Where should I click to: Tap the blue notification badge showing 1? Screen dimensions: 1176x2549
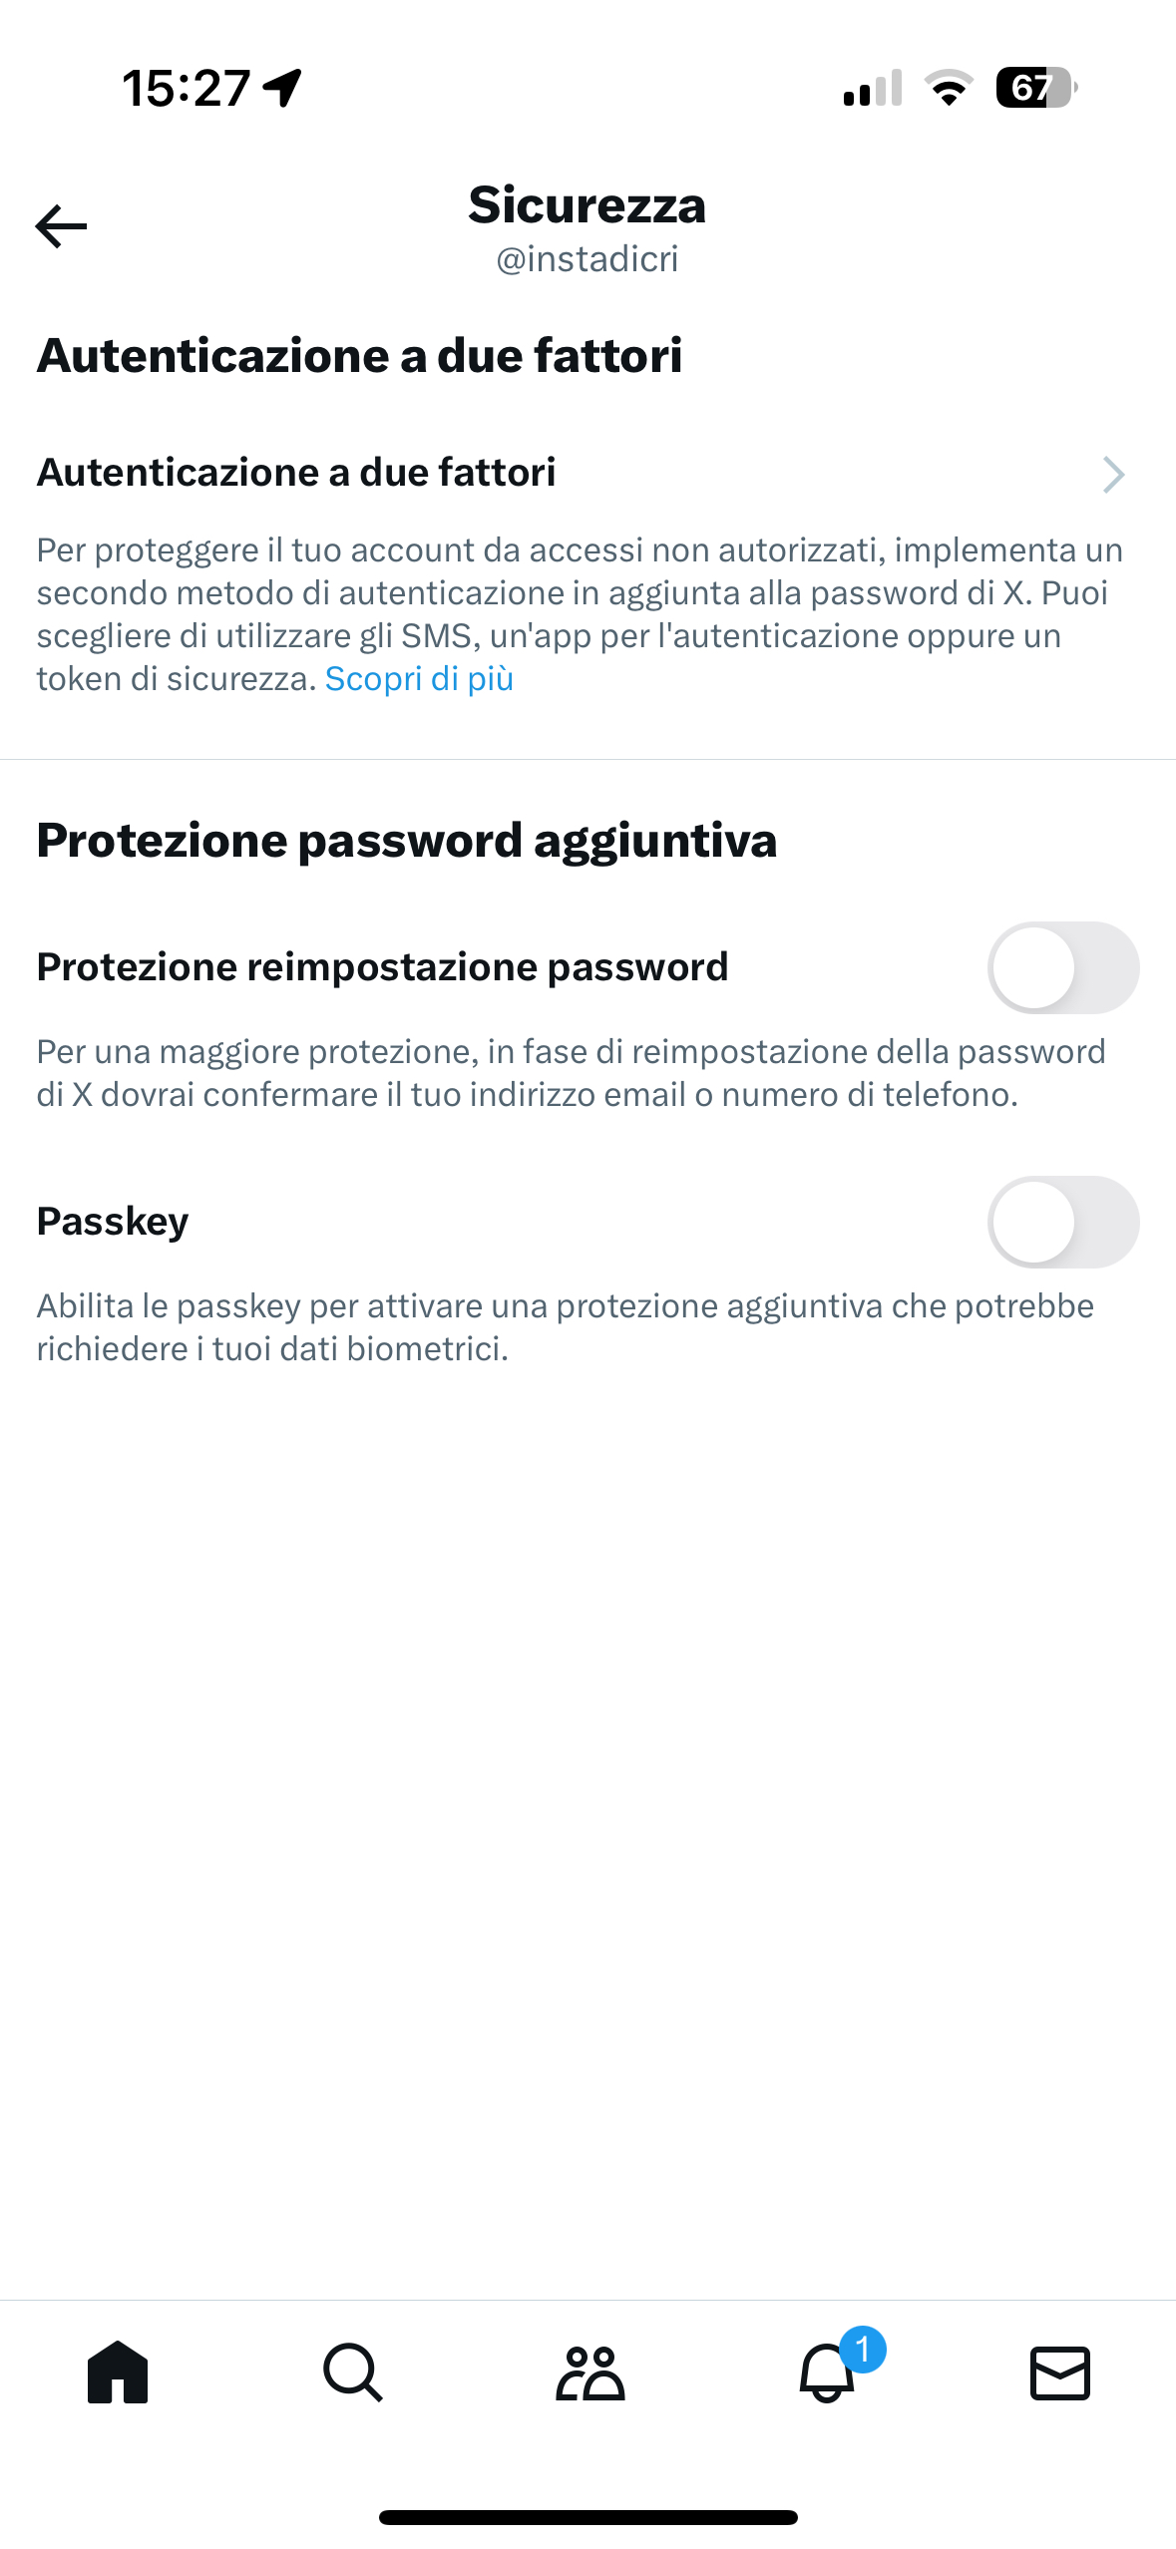tap(863, 2349)
